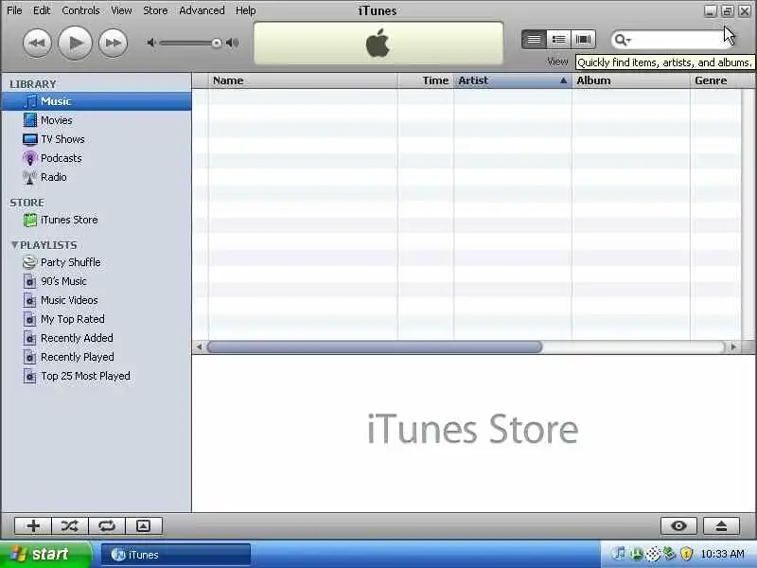Screen dimensions: 757x568
Task: Create a new playlist with plus button
Action: 33,526
